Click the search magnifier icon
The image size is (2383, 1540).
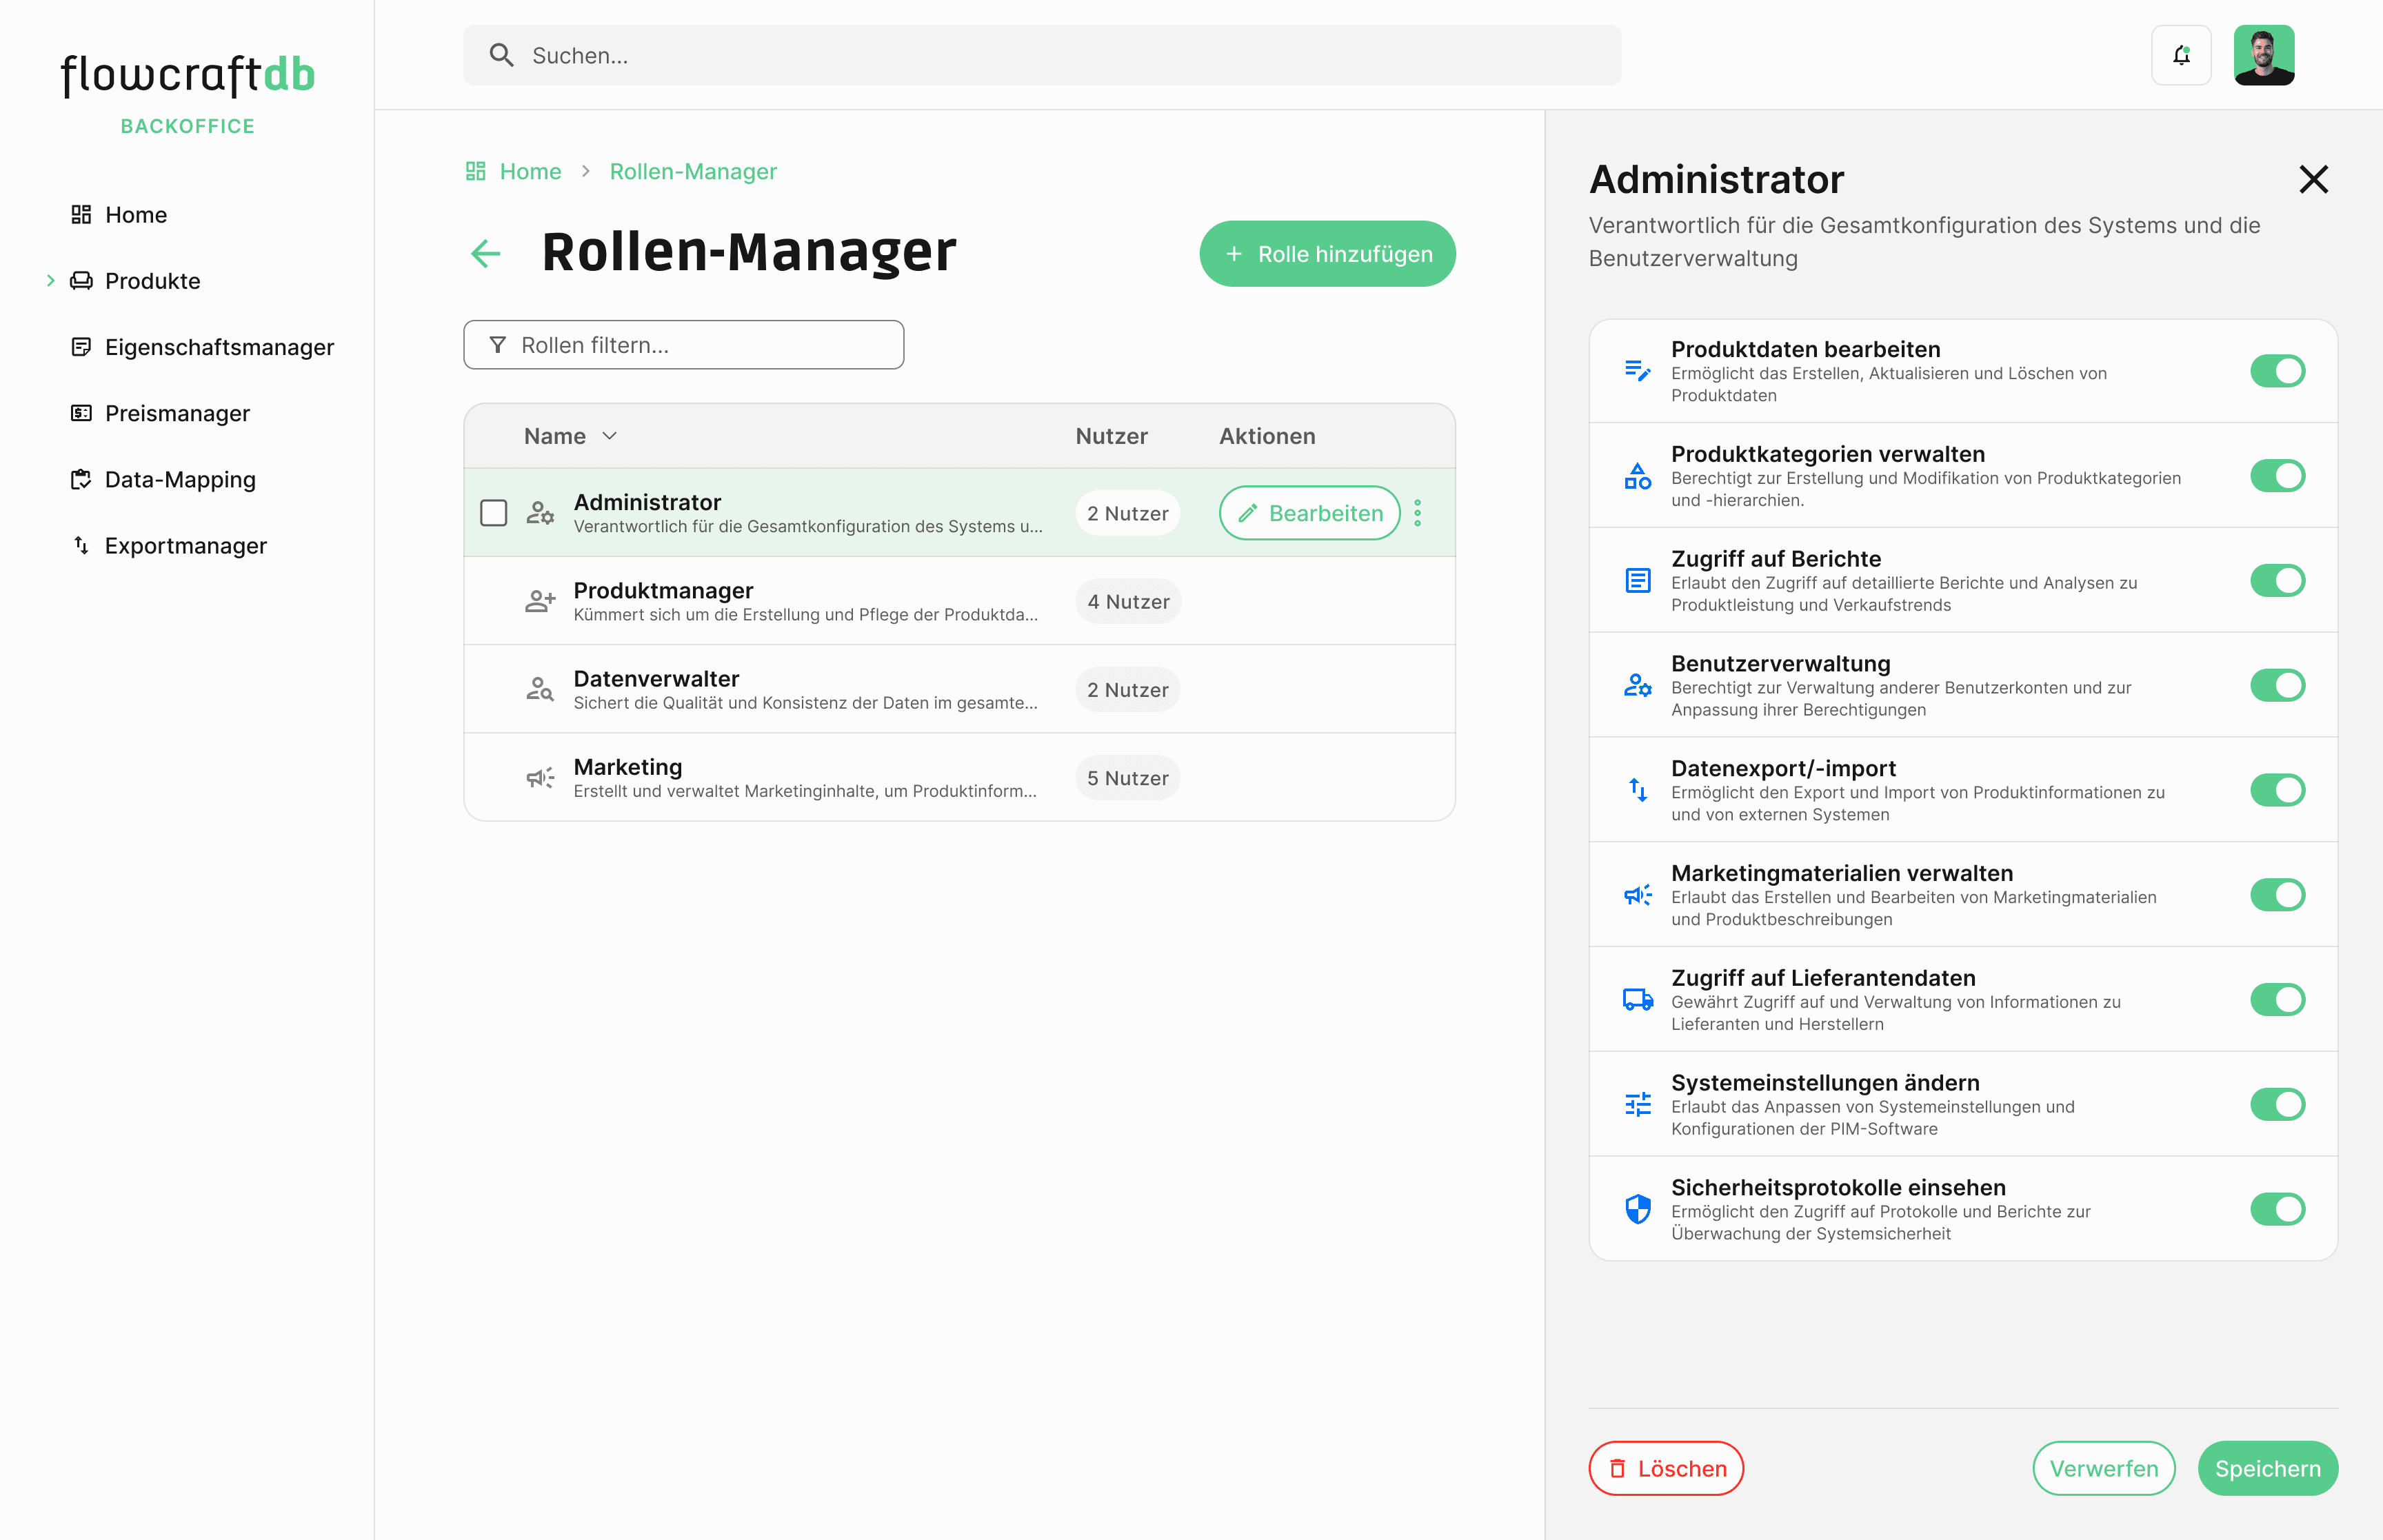(x=502, y=55)
